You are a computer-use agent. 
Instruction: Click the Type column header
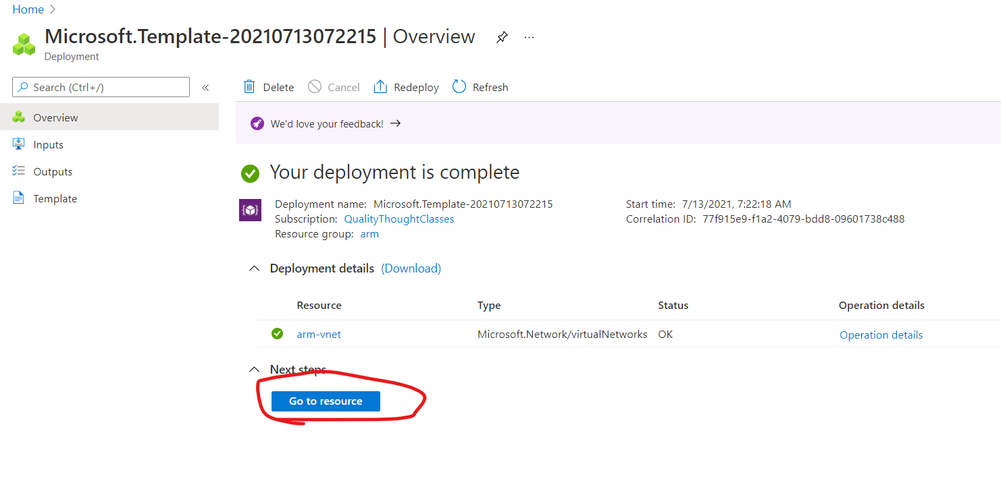[489, 306]
